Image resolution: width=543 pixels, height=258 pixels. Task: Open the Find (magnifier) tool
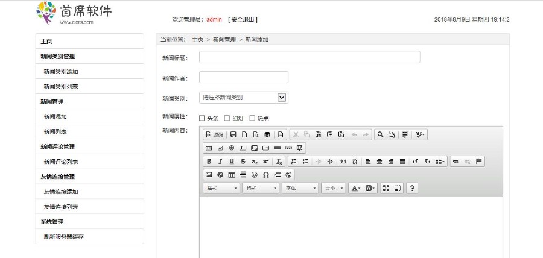[380, 134]
